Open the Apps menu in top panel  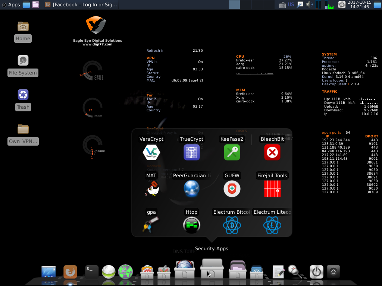tap(11, 4)
